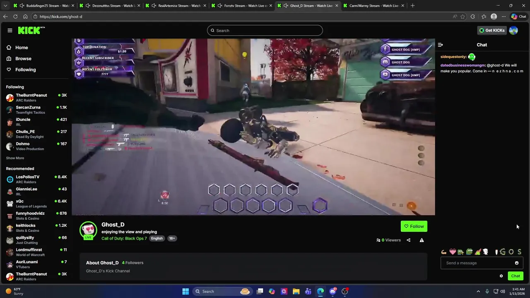Screen dimensions: 530x298
Task: Add page to browser favorites star
Action: (463, 17)
